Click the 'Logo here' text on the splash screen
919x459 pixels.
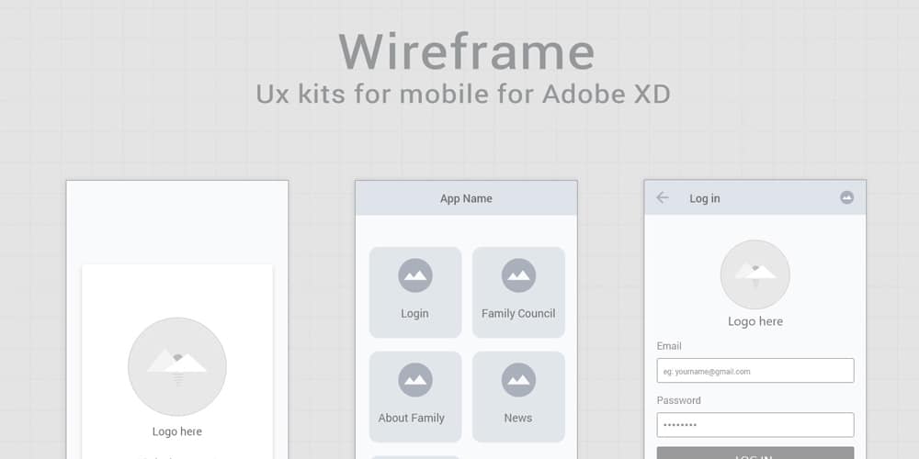point(177,431)
